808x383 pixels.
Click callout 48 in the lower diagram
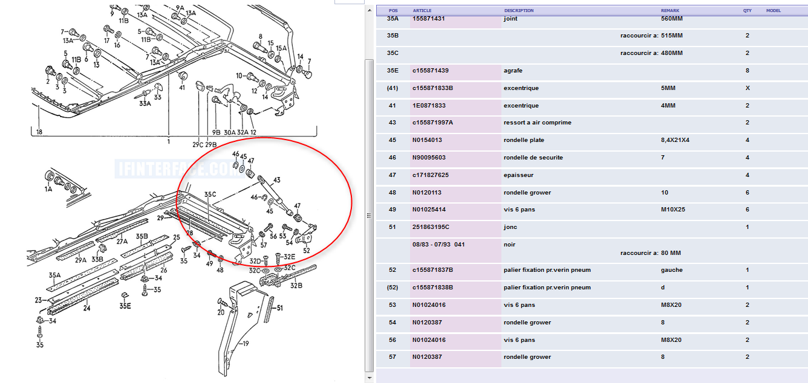(220, 270)
